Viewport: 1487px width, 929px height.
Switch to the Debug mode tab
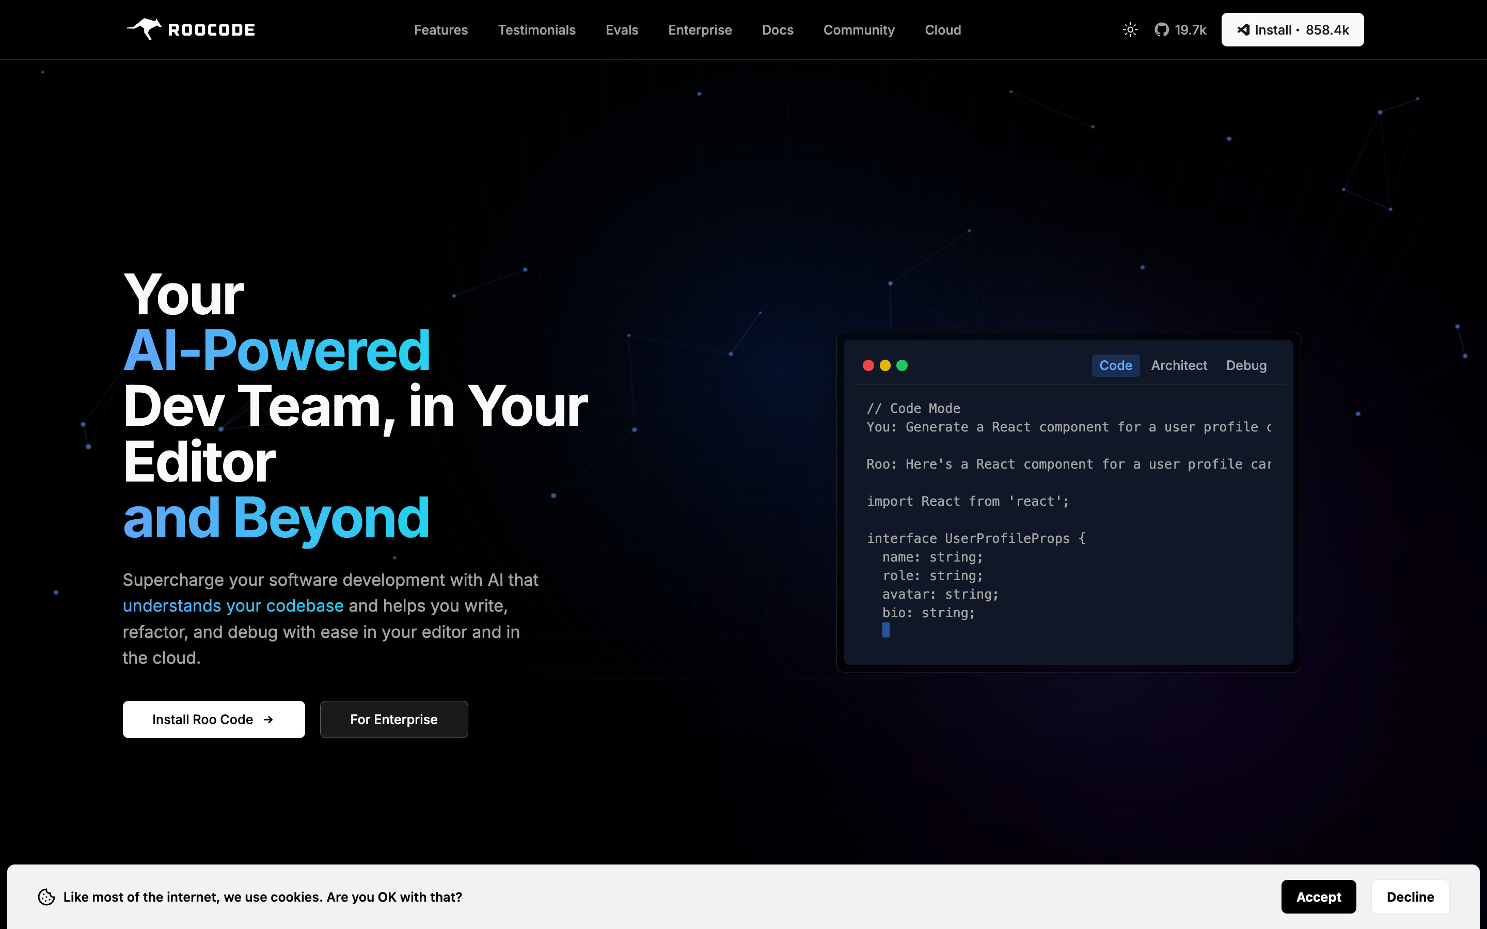pos(1246,365)
